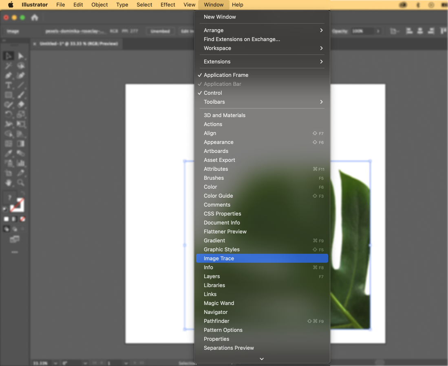Viewport: 448px width, 366px height.
Task: Open a New Window
Action: click(x=219, y=17)
